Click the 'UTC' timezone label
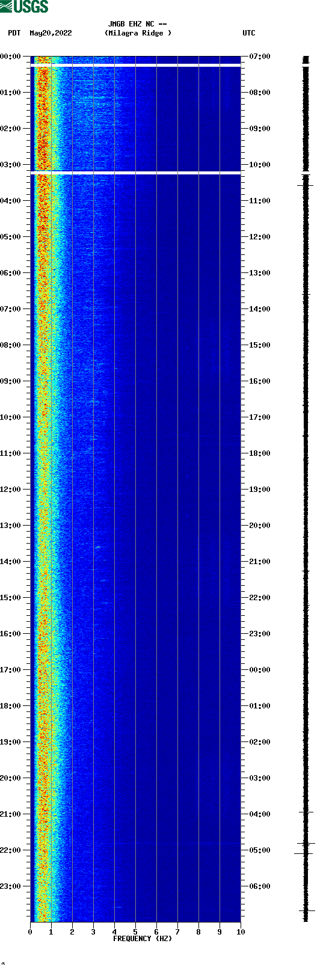The height and width of the screenshot is (970, 332). coord(249,33)
